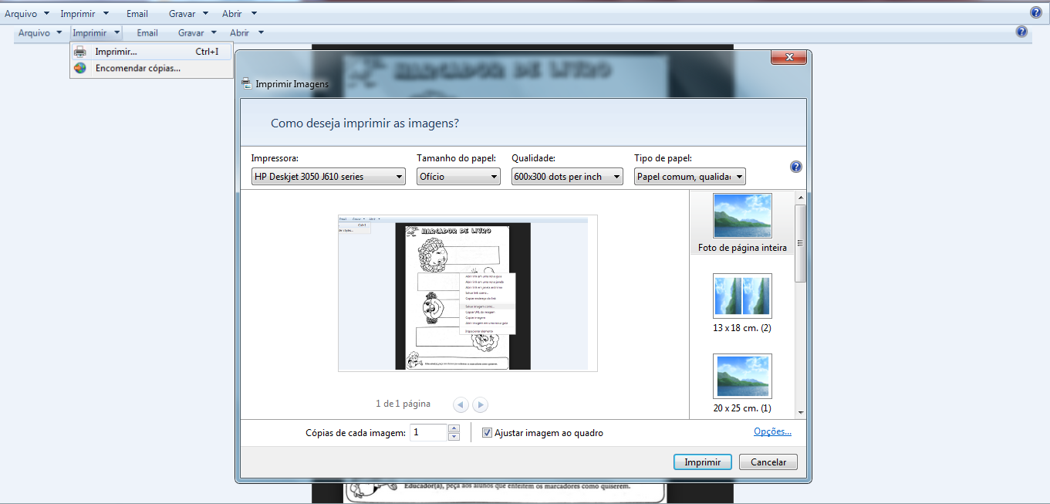Click Email in the topmost toolbar row
Viewport: 1050px width, 504px height.
[137, 13]
